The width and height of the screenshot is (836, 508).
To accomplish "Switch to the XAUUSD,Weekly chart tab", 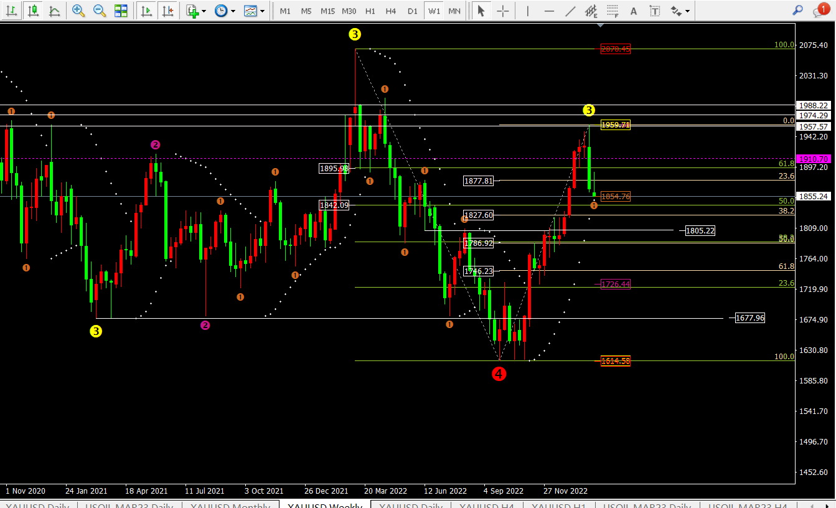I will (324, 504).
